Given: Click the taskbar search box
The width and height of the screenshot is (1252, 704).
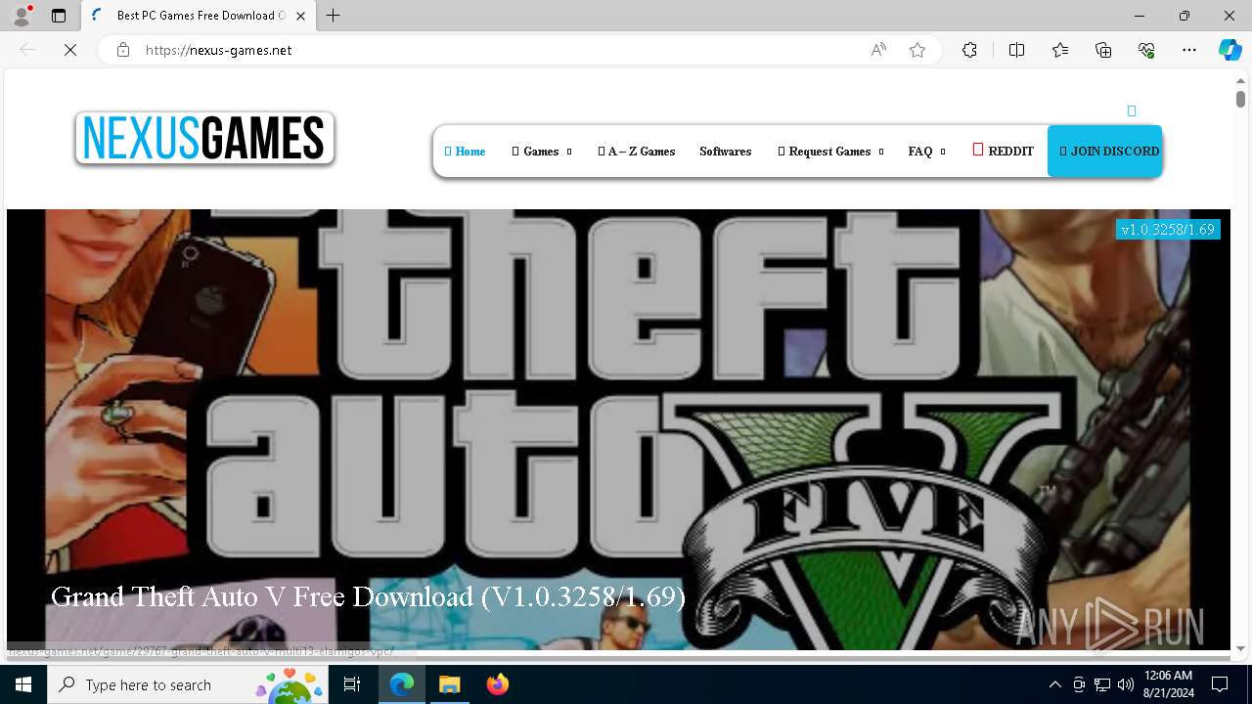Looking at the screenshot, I should coord(189,684).
